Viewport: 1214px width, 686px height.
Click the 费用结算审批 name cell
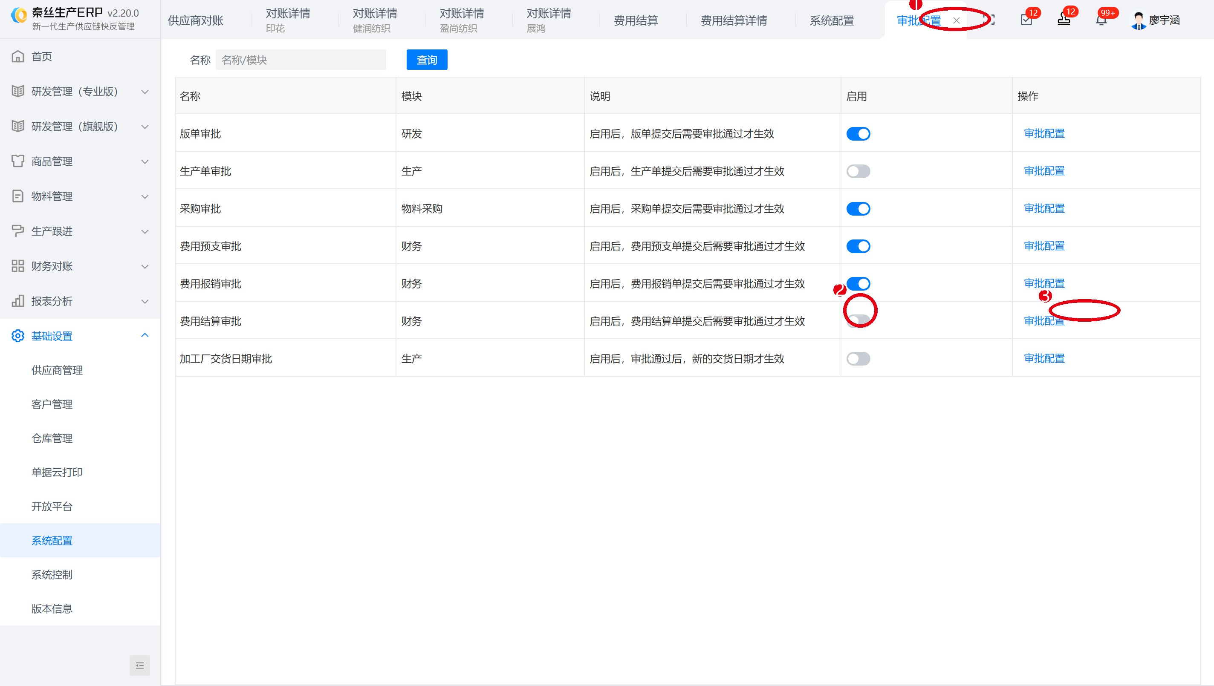tap(286, 321)
